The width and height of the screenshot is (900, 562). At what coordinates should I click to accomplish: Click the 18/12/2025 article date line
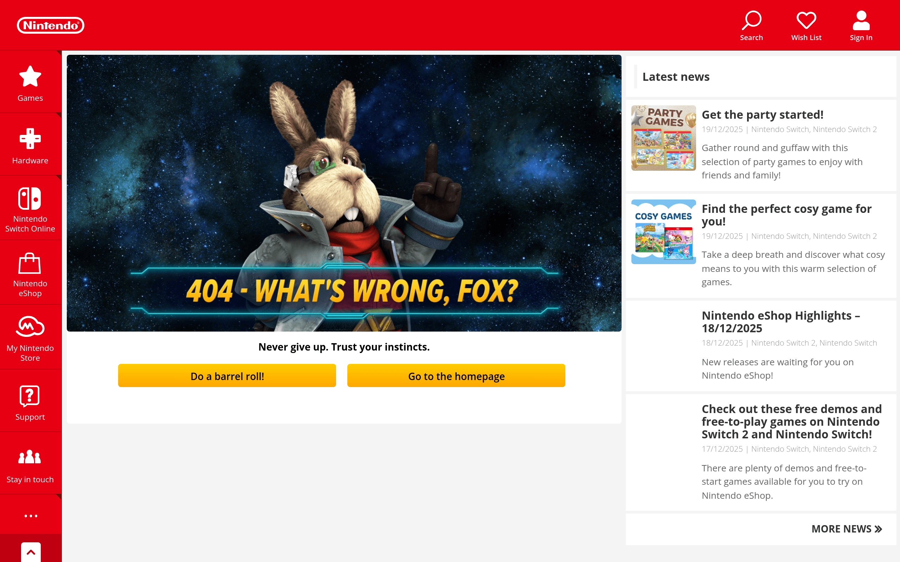tap(789, 343)
